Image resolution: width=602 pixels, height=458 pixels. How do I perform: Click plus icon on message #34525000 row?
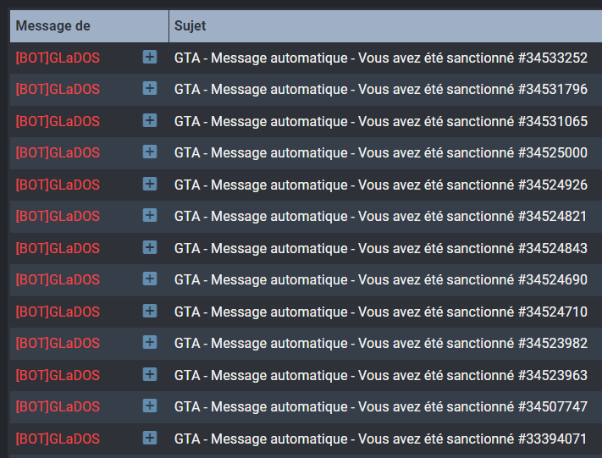150,152
